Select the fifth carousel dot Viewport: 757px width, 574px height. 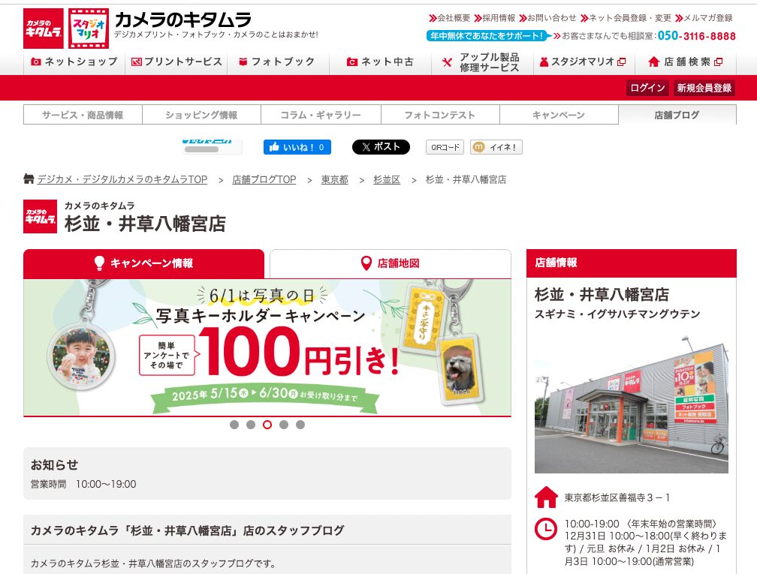pyautogui.click(x=300, y=425)
